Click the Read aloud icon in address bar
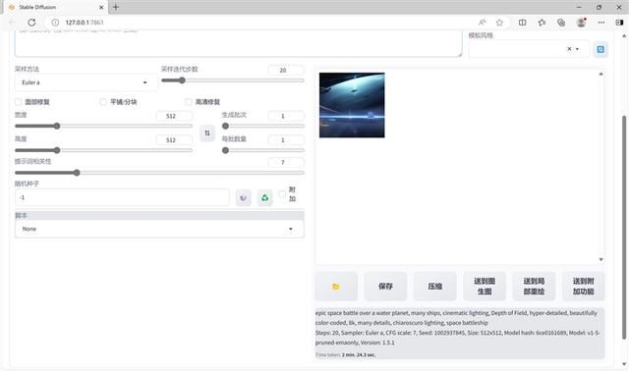 pyautogui.click(x=483, y=23)
